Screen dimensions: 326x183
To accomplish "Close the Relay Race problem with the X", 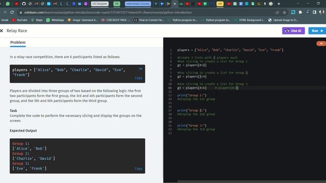I will click(2, 30).
